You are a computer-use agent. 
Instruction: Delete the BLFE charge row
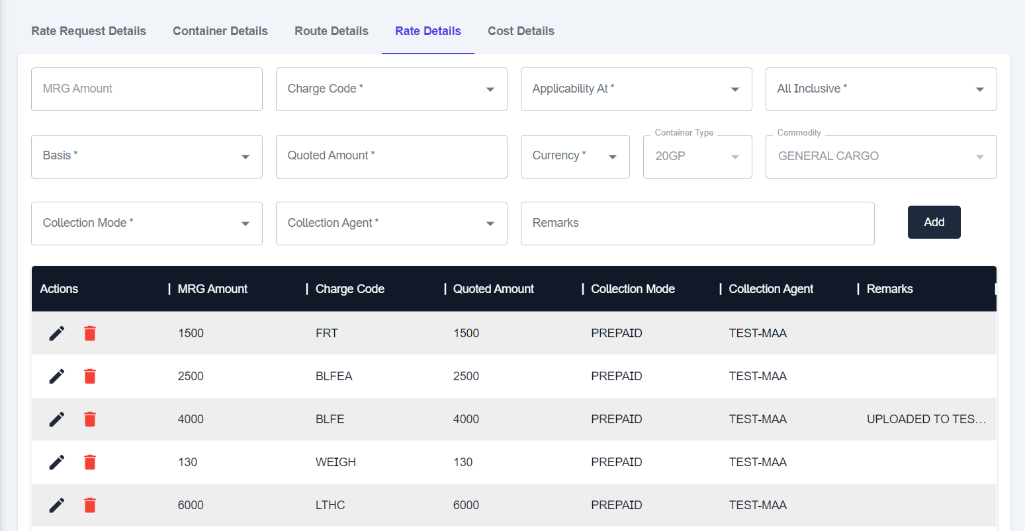(90, 419)
